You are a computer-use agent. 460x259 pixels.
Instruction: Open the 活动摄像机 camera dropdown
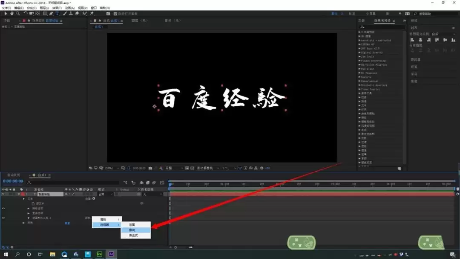(x=208, y=168)
